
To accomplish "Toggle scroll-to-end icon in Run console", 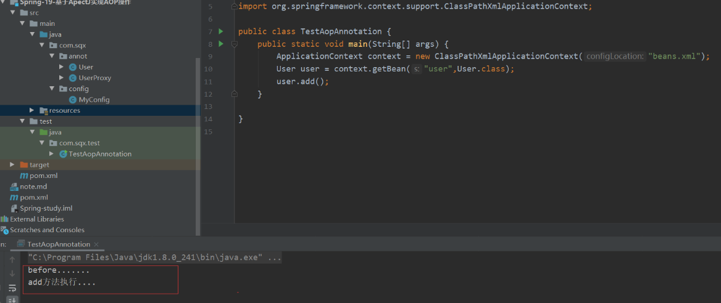I will tap(12, 300).
